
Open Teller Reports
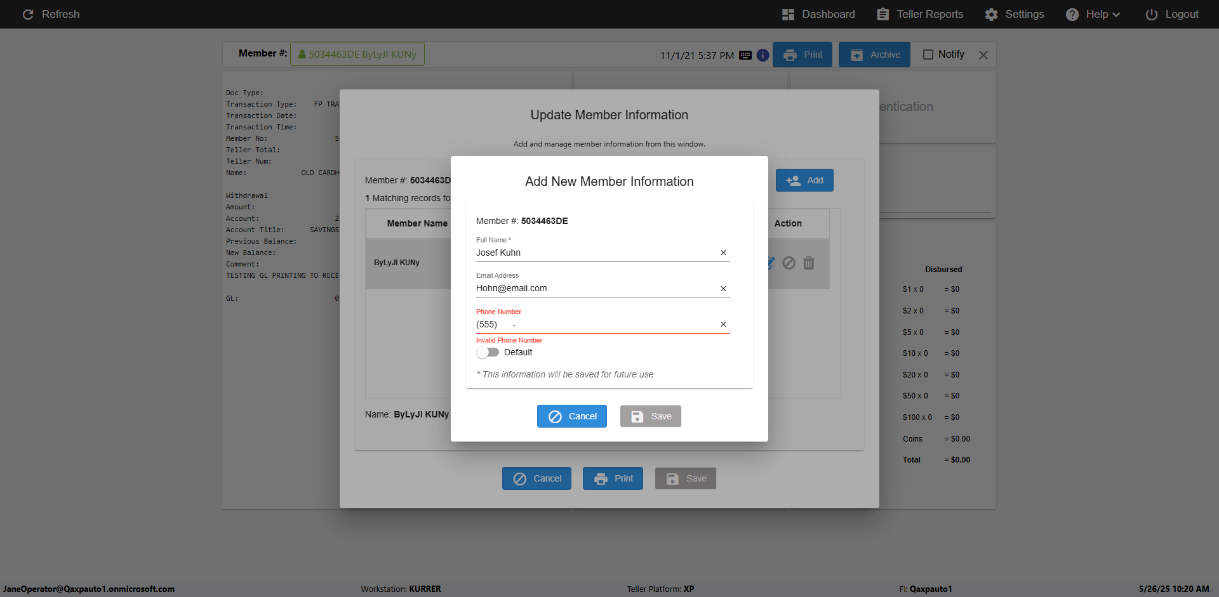point(920,14)
